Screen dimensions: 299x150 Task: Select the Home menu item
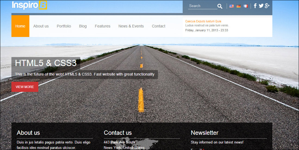pyautogui.click(x=20, y=26)
